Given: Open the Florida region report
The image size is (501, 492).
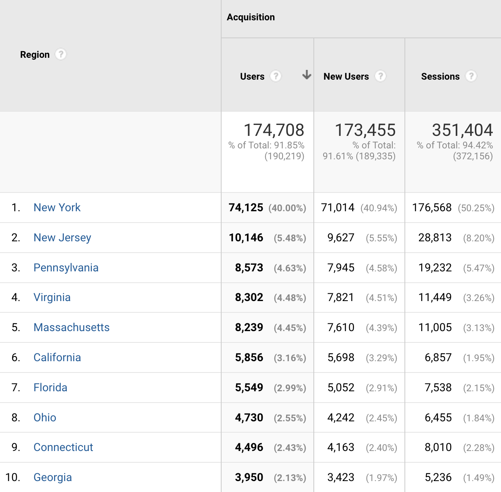Looking at the screenshot, I should pos(50,387).
